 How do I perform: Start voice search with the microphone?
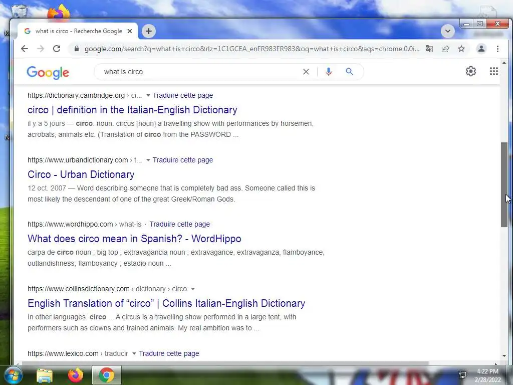[329, 72]
